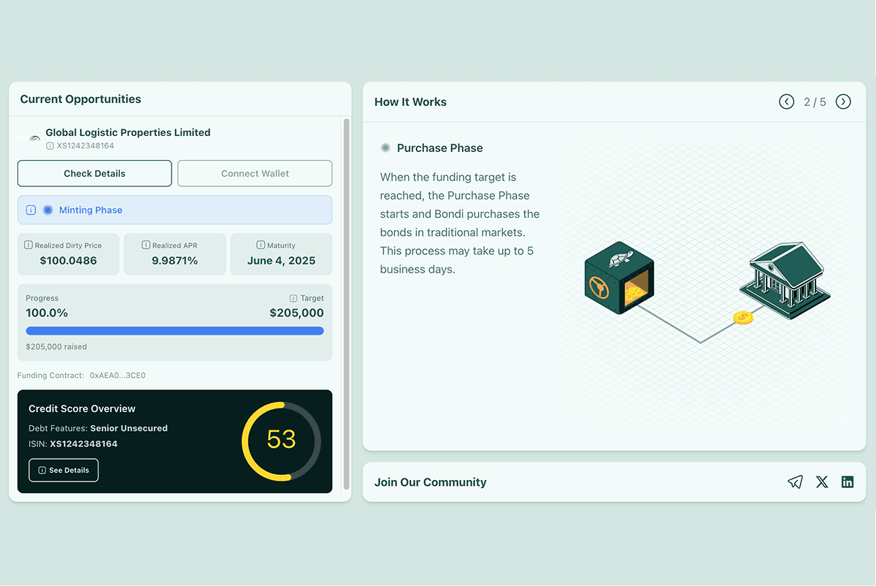
Task: Click June 4, 2025 maturity date
Action: point(281,260)
